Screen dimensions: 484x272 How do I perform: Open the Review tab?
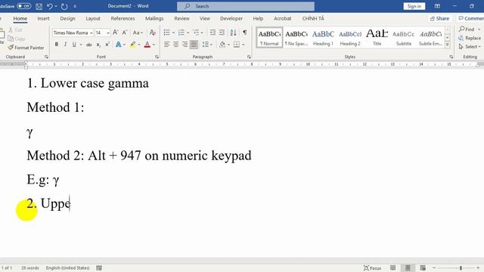coord(181,18)
